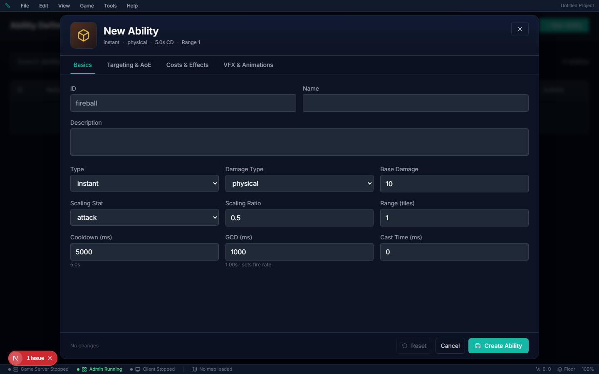599x374 pixels.
Task: Open the Help menu
Action: 132,6
